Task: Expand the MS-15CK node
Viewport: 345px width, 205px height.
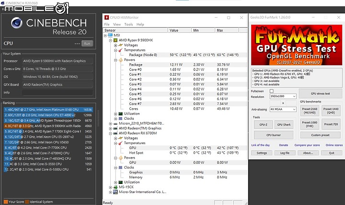Action: tap(111, 187)
